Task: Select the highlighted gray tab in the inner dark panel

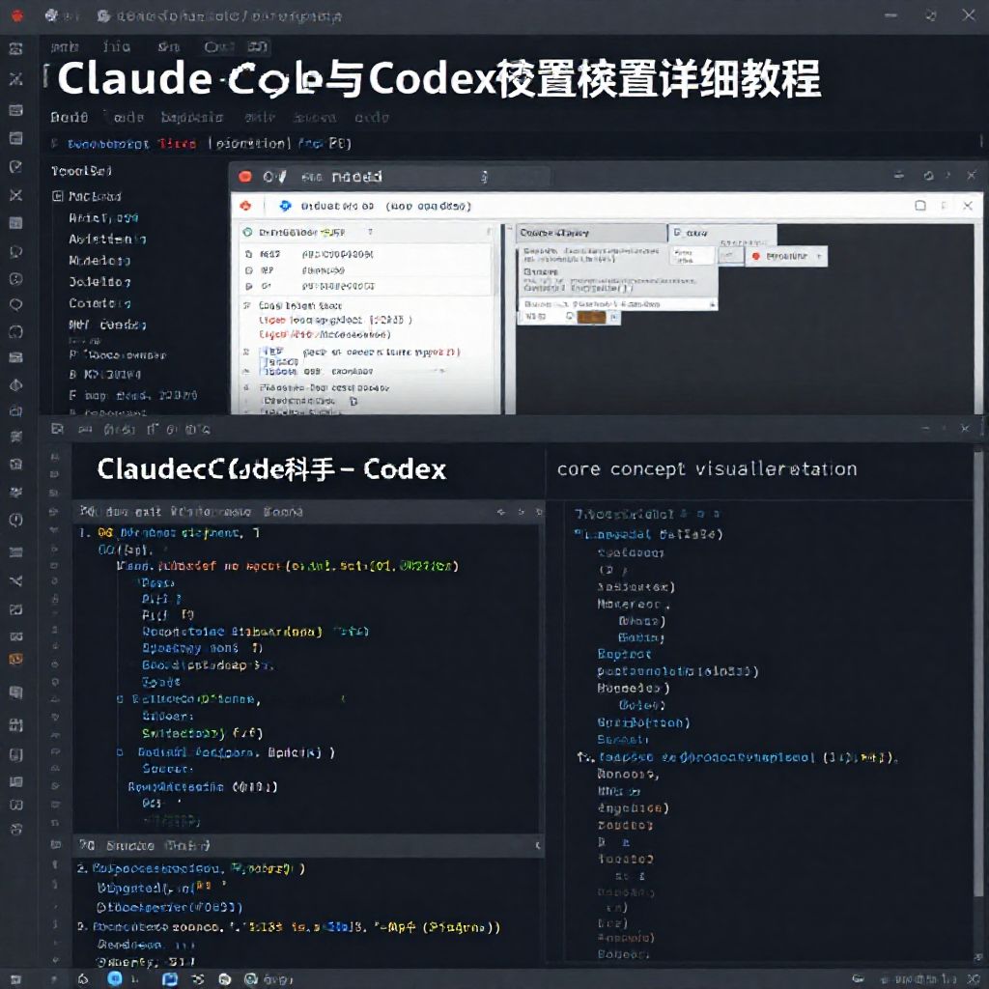Action: tap(591, 233)
